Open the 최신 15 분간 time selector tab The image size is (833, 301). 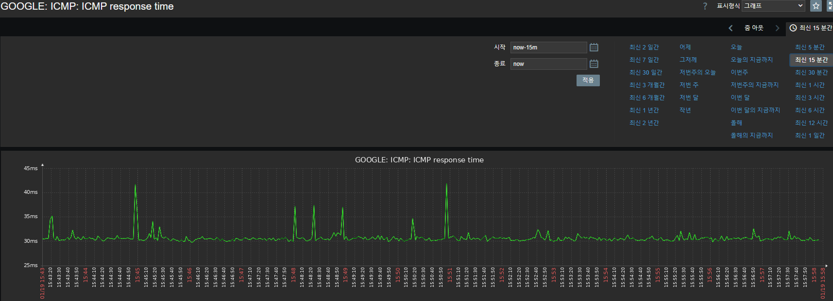810,28
